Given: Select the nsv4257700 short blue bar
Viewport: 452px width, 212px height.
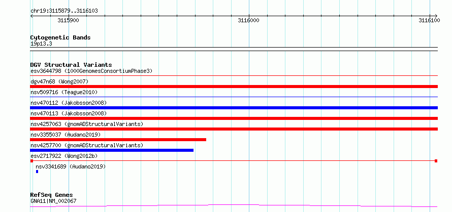Looking at the screenshot, I should pos(112,150).
